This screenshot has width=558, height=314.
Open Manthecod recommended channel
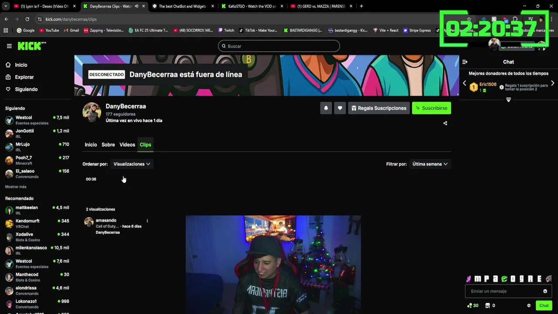click(37, 277)
